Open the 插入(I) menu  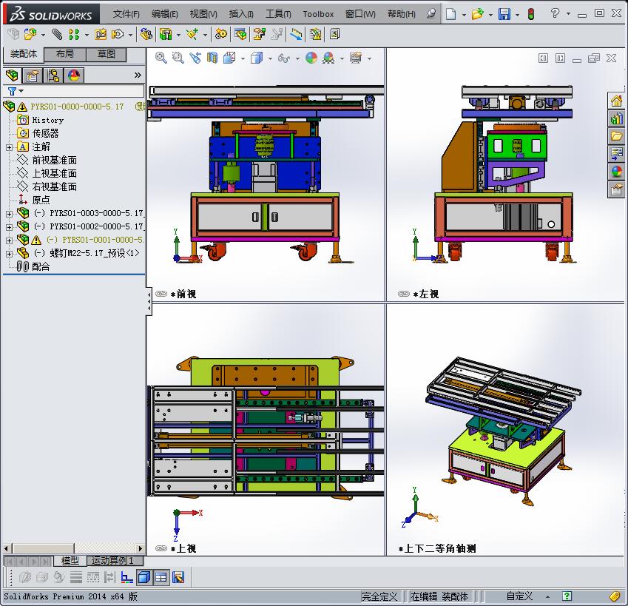click(241, 14)
